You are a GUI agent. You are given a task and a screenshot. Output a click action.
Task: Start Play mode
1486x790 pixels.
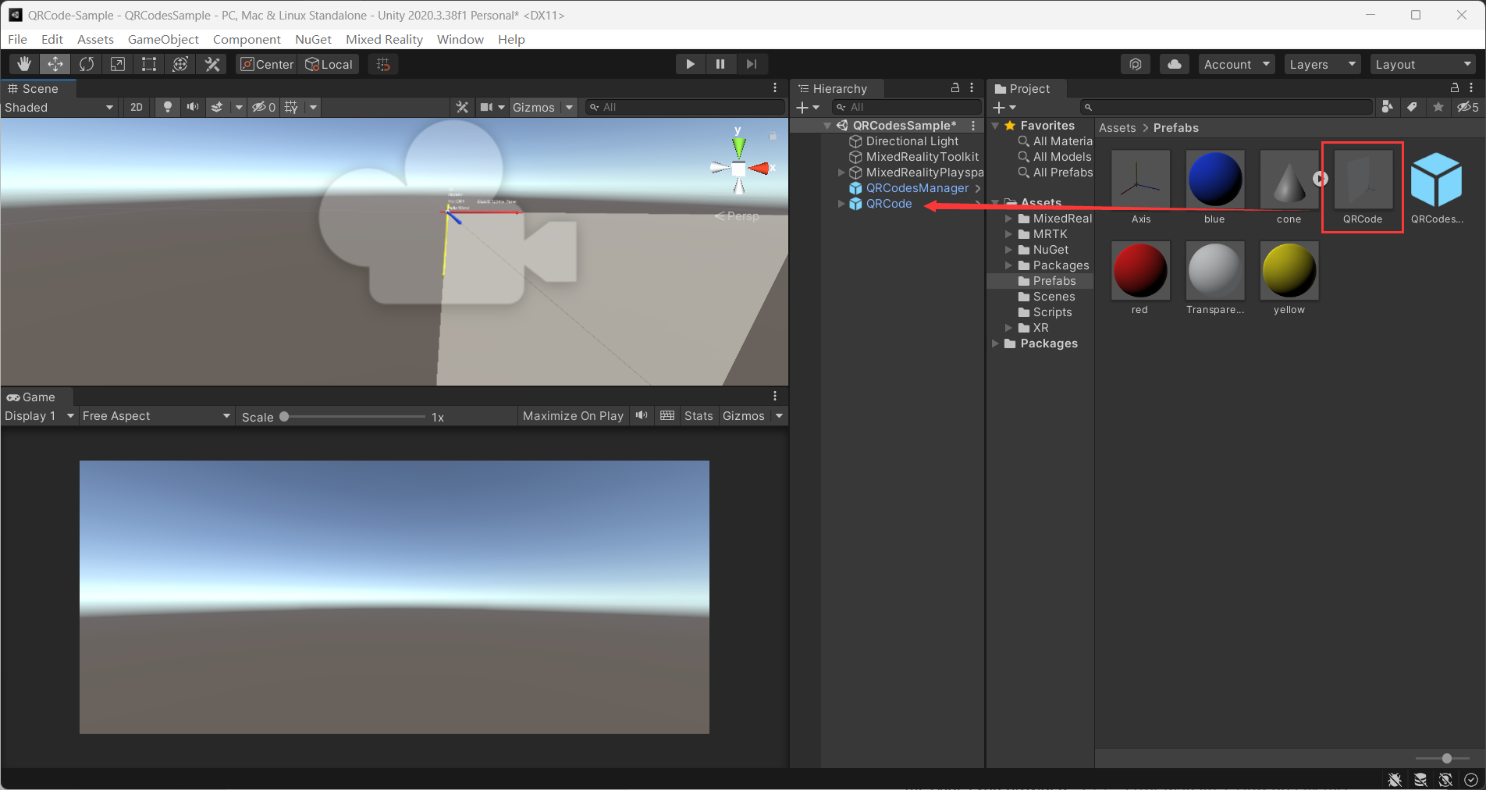tap(690, 64)
